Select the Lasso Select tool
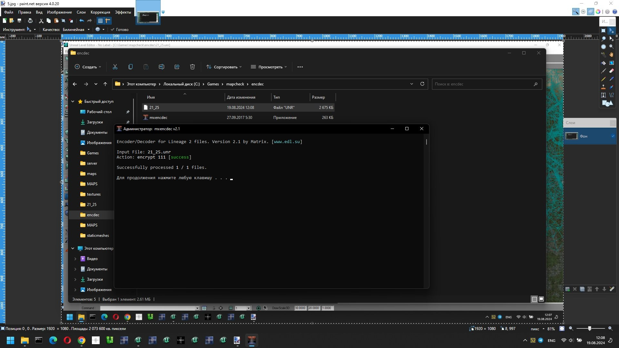The width and height of the screenshot is (619, 348). tap(604, 39)
